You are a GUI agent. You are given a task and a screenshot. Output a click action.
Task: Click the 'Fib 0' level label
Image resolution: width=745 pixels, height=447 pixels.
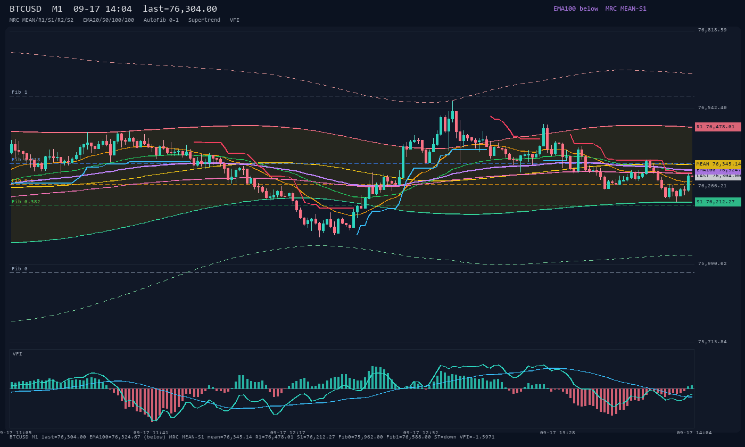coord(20,269)
